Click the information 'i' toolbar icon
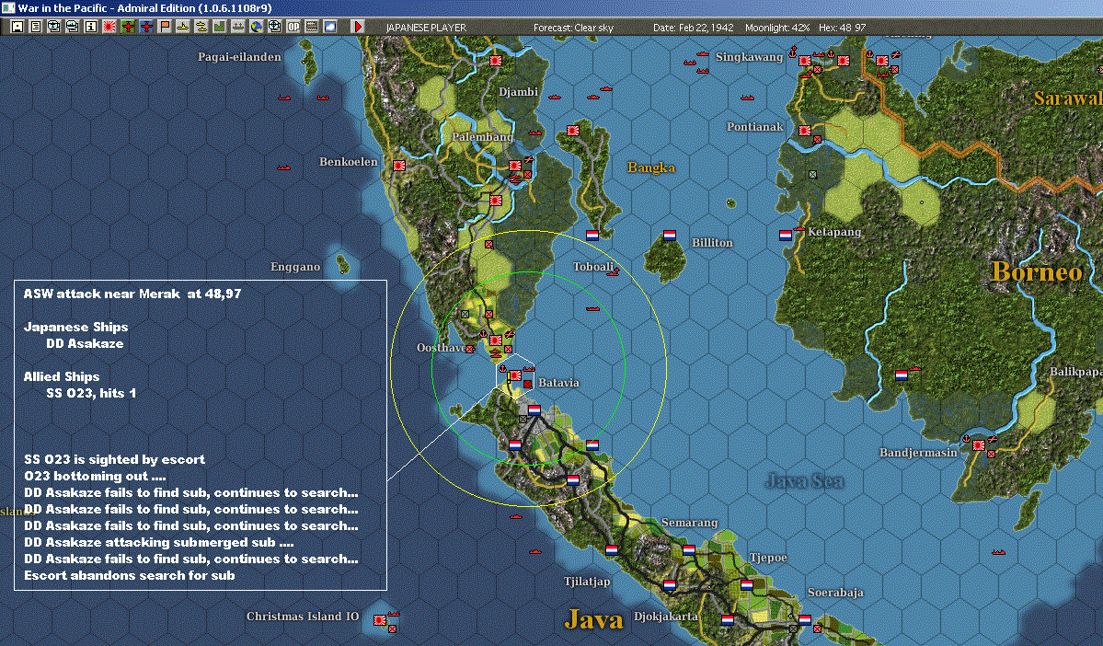Screen dimensions: 1103x646 pos(91,27)
